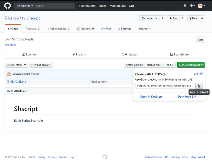Image resolution: width=212 pixels, height=162 pixels.
Task: Collapse the Clone or download dropdown
Action: click(191, 65)
